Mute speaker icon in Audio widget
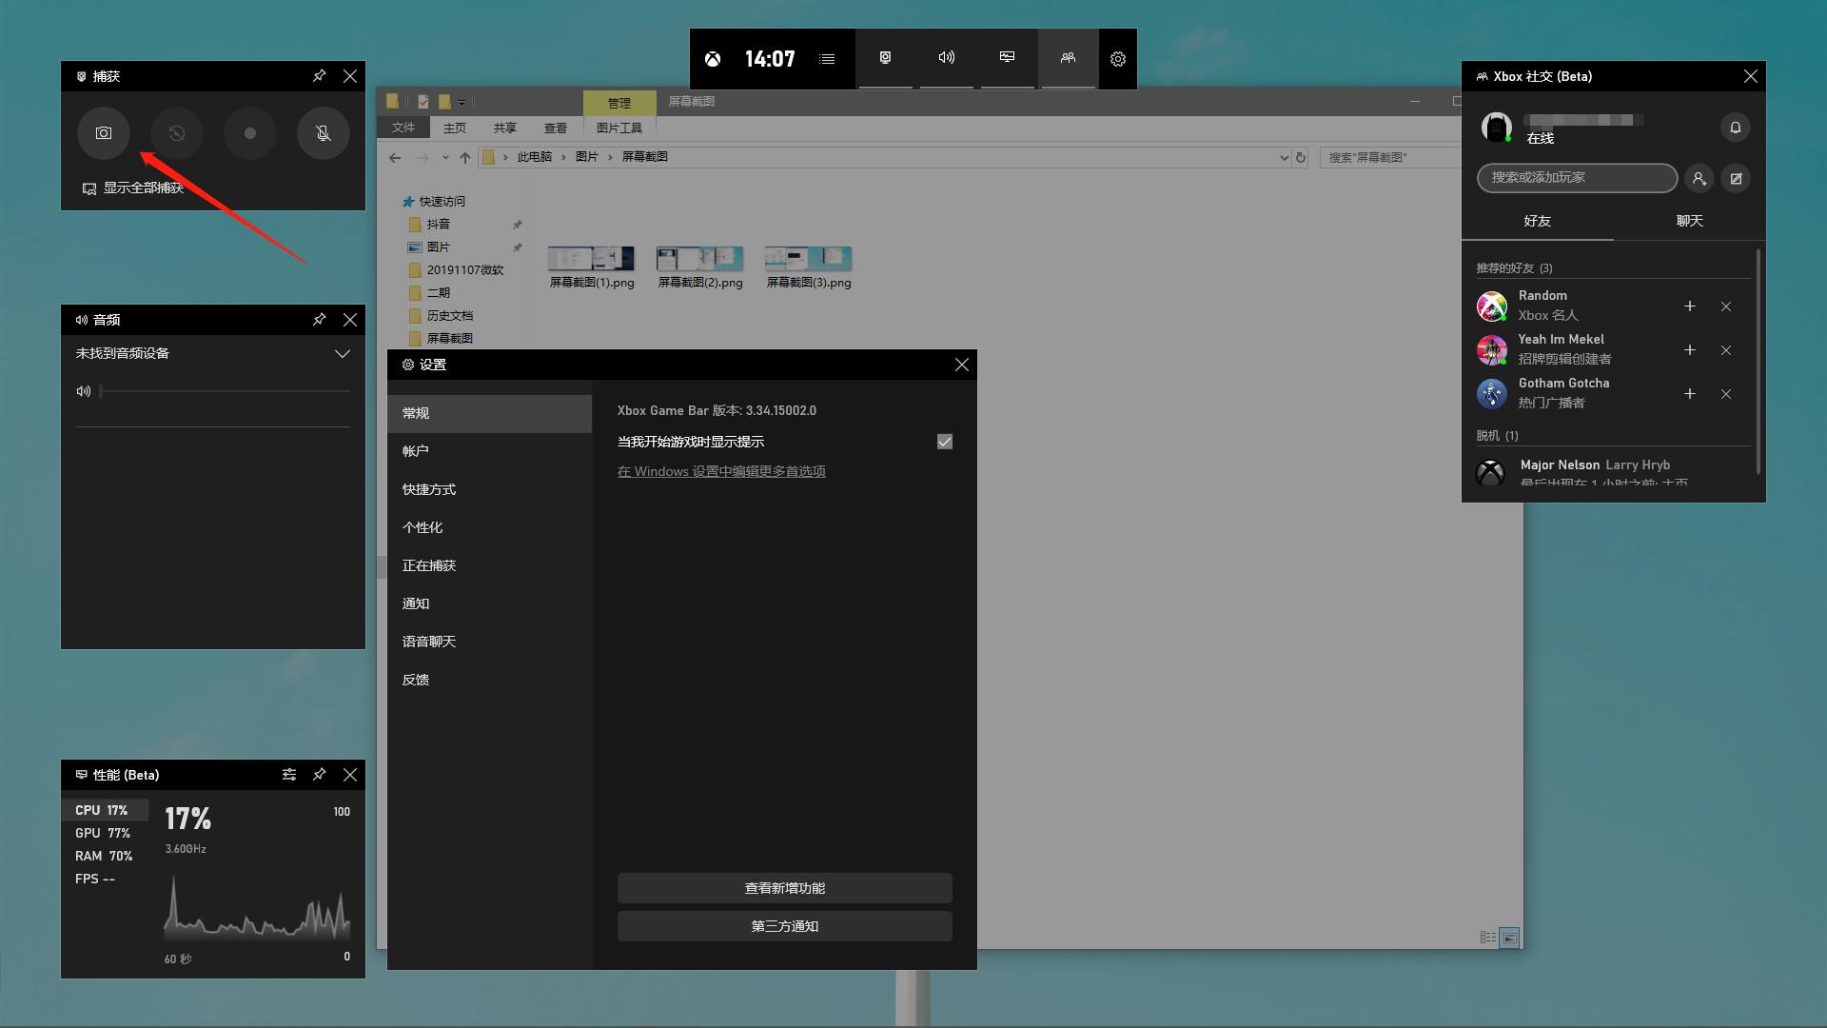The image size is (1827, 1028). click(x=84, y=391)
